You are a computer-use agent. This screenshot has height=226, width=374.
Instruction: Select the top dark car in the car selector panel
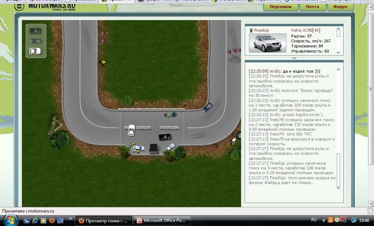tap(36, 31)
